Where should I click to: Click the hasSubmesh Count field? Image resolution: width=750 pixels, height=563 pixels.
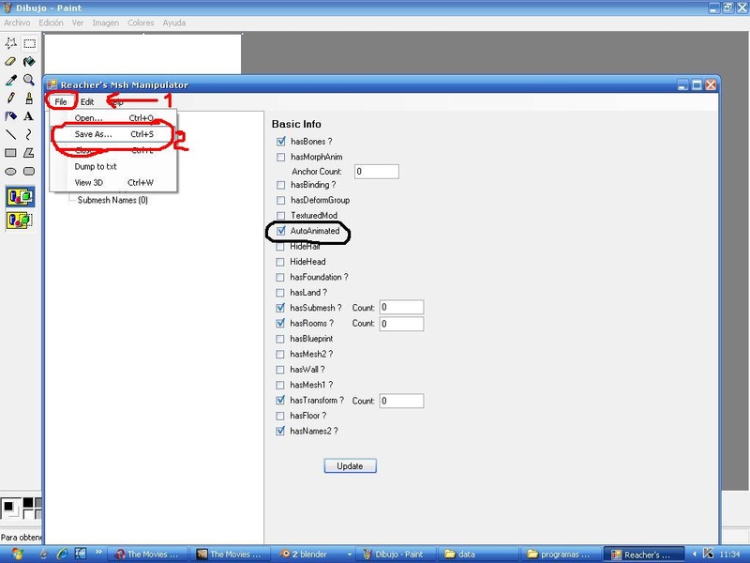(401, 308)
